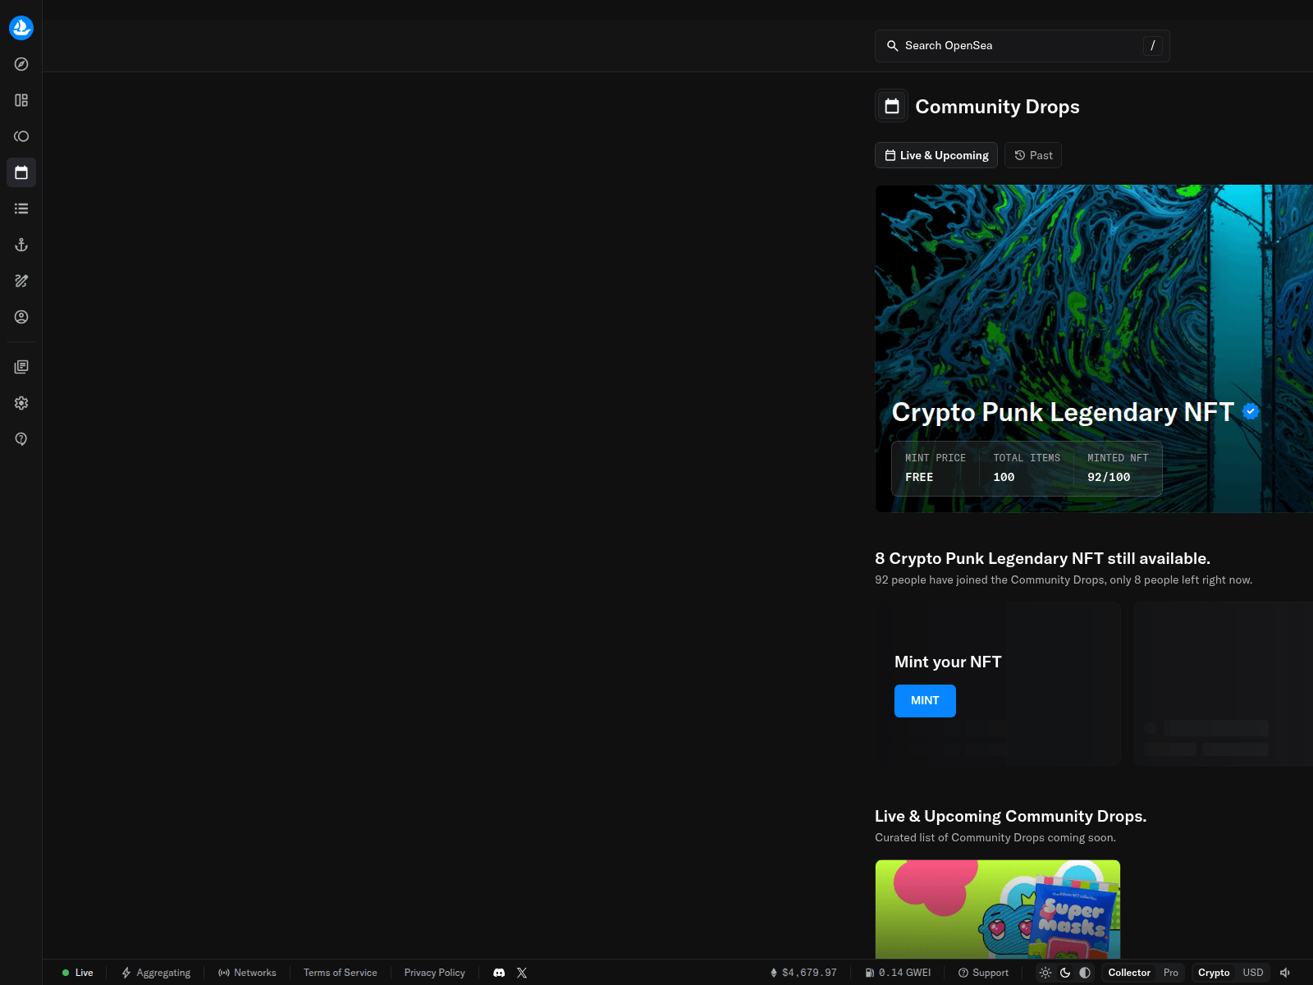The width and height of the screenshot is (1313, 985).
Task: Click the TOTAL ITEMS 100 stat
Action: [1027, 468]
